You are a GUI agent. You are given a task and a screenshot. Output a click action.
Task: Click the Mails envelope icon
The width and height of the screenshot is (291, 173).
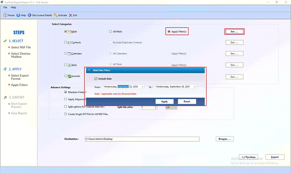69,32
